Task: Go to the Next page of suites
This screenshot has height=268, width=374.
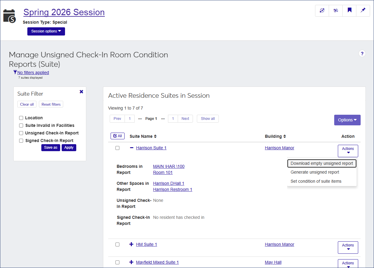Action: click(x=185, y=119)
